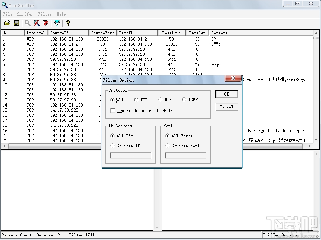Select packet row 18 source 14.17.33.225
The height and width of the screenshot is (240, 321).
[51, 125]
